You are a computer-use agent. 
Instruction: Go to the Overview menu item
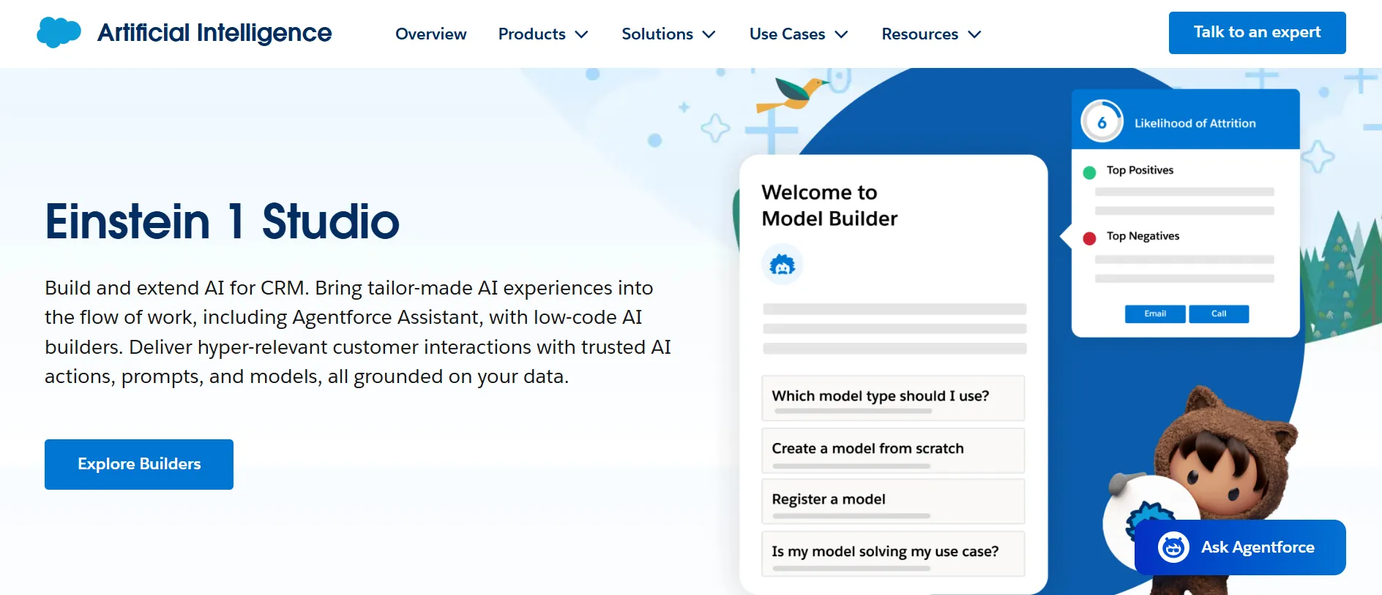pyautogui.click(x=430, y=34)
